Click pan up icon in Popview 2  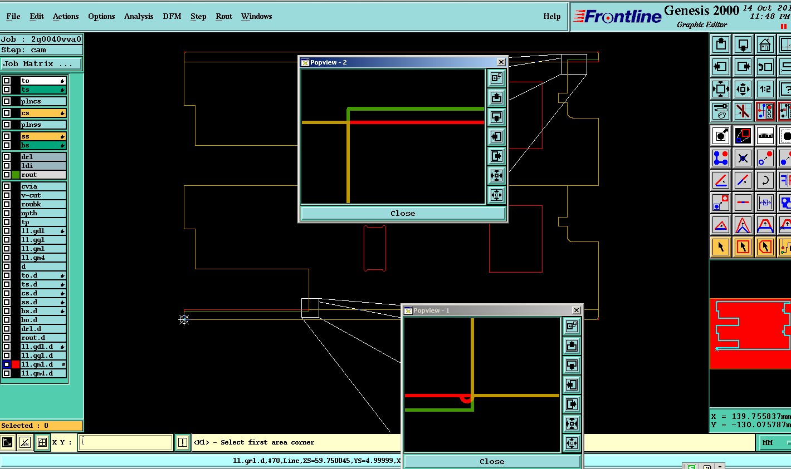(x=496, y=98)
